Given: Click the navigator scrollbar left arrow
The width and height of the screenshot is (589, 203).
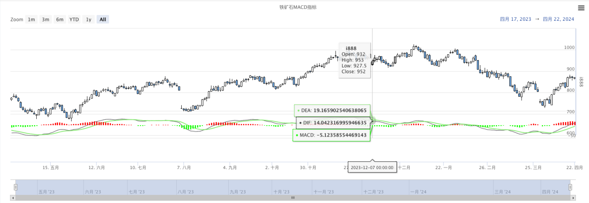Looking at the screenshot, I should tap(13, 198).
